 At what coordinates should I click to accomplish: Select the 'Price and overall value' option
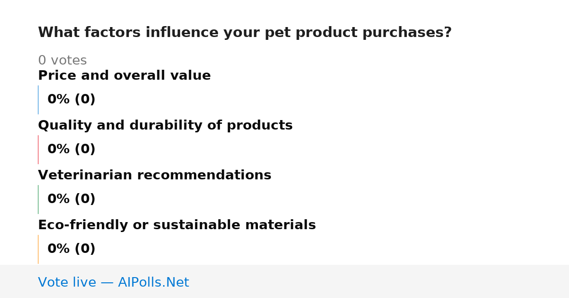[124, 76]
